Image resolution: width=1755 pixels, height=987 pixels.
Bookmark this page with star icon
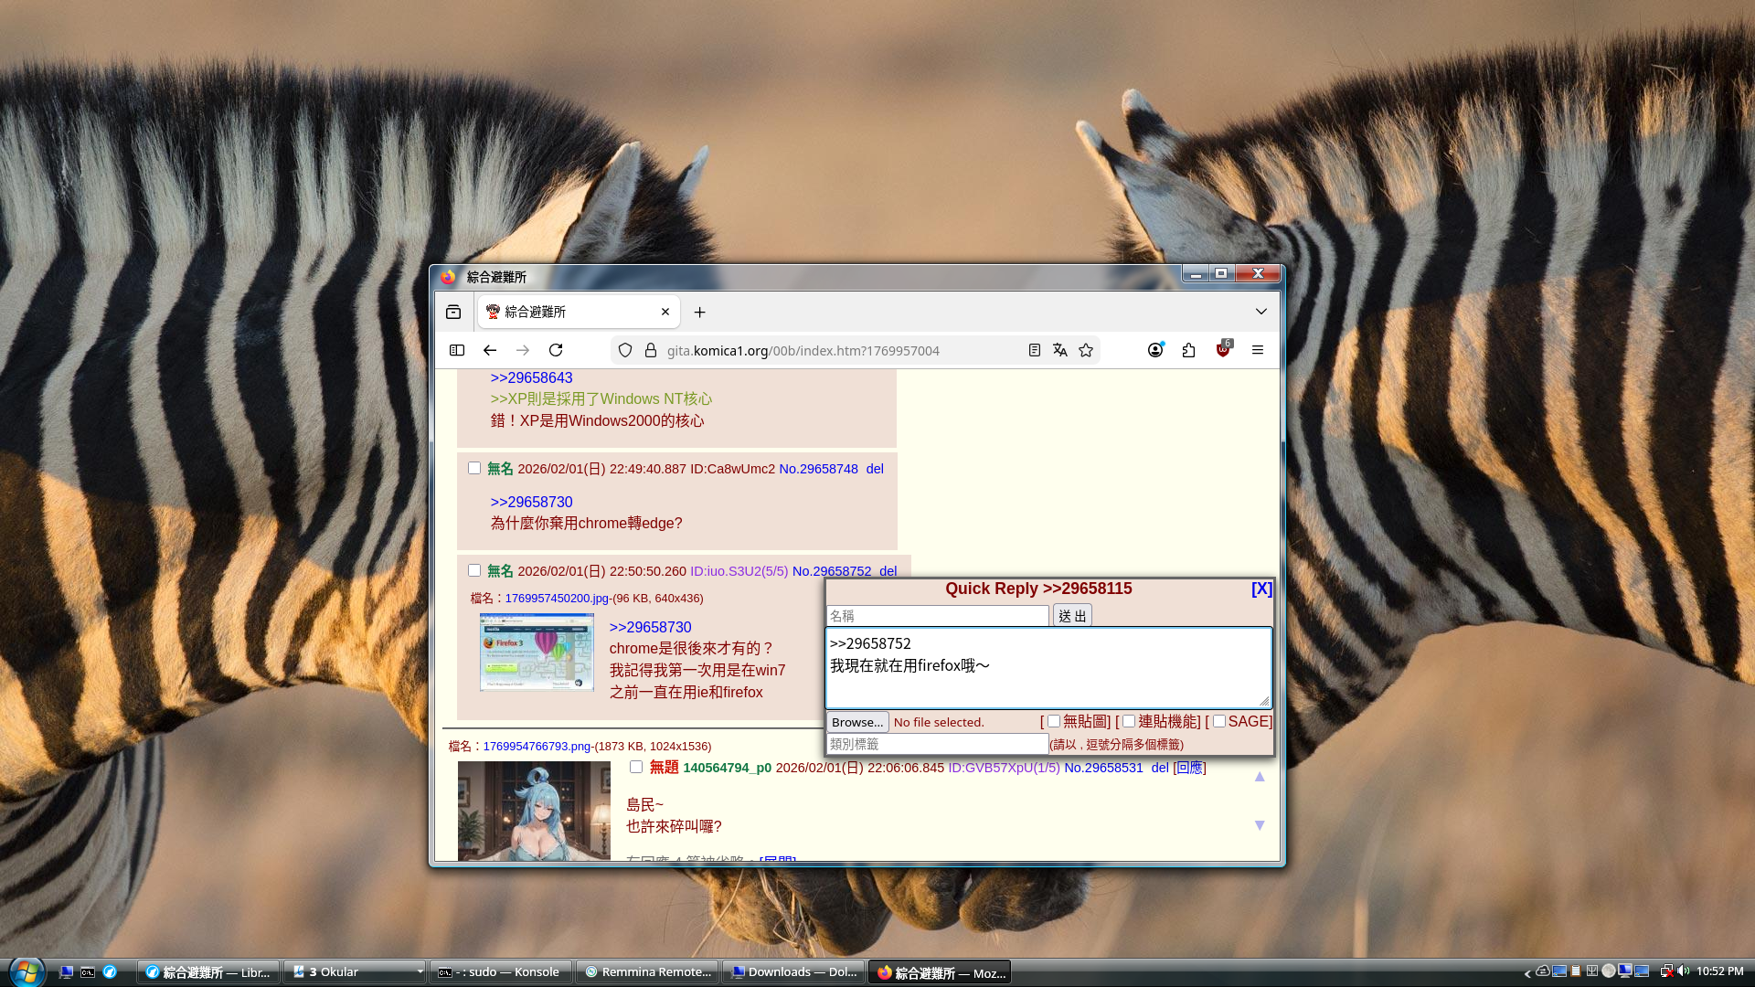1086,350
